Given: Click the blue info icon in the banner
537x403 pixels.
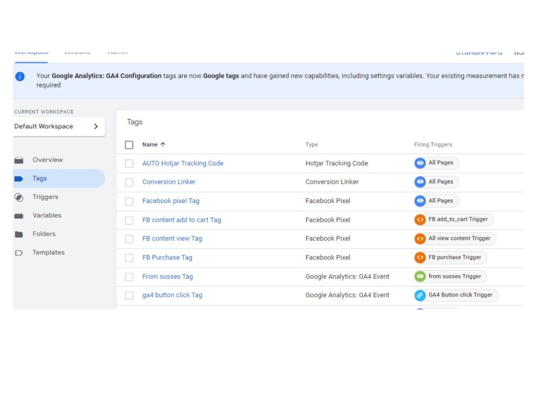Looking at the screenshot, I should pos(20,76).
